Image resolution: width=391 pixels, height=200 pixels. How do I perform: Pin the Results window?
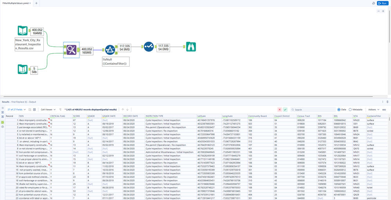tap(387, 102)
